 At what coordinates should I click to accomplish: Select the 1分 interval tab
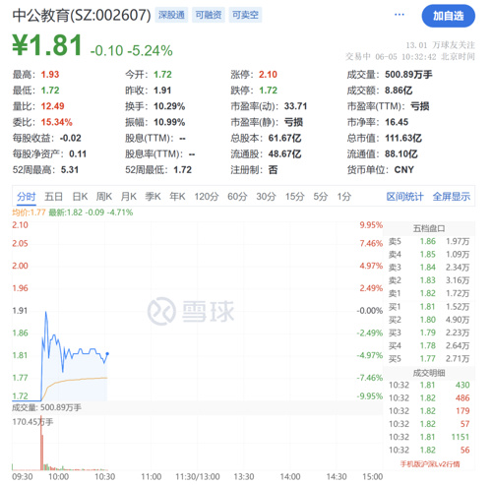(344, 197)
